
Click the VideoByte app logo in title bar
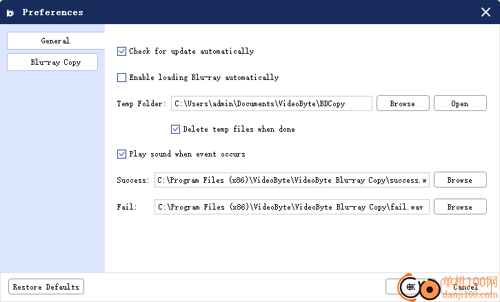pos(10,13)
